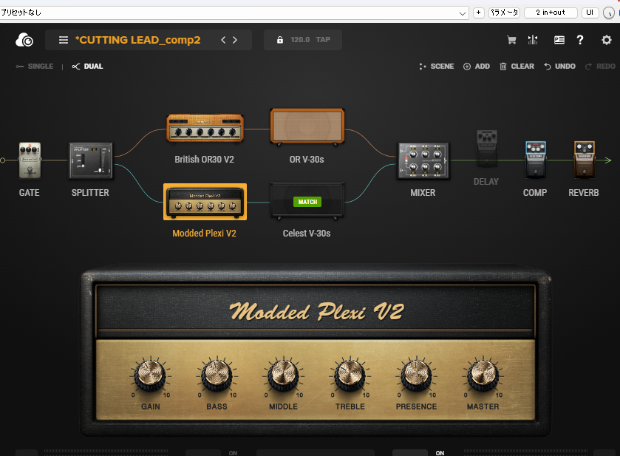Undo the last change

(559, 67)
